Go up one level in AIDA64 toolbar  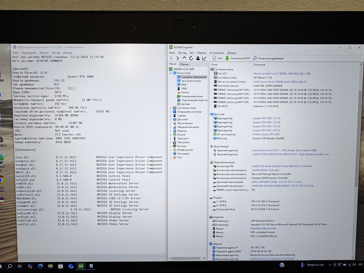click(184, 58)
